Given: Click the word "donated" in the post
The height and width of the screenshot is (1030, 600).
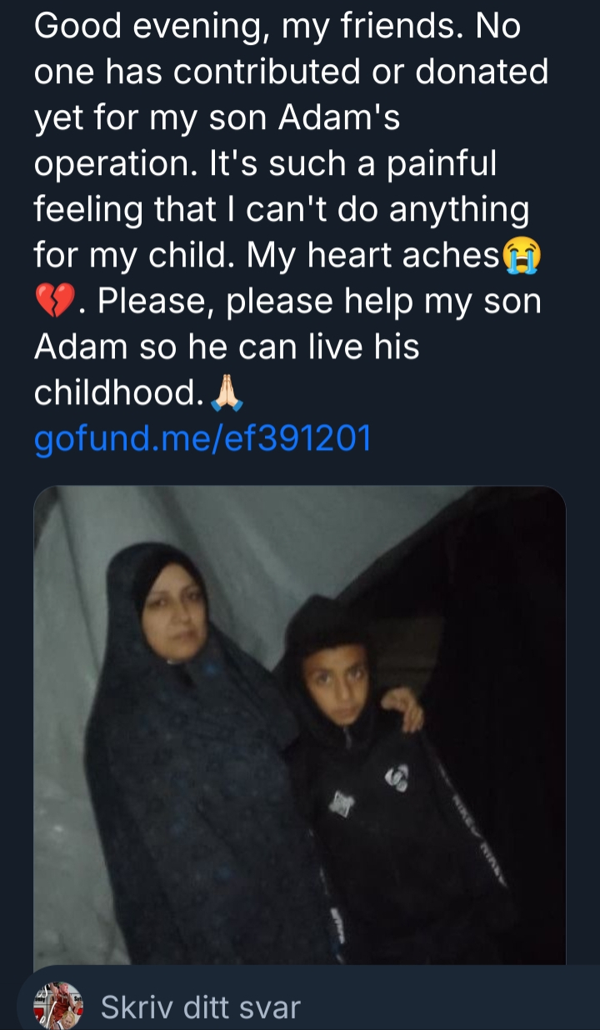Looking at the screenshot, I should pos(481,72).
